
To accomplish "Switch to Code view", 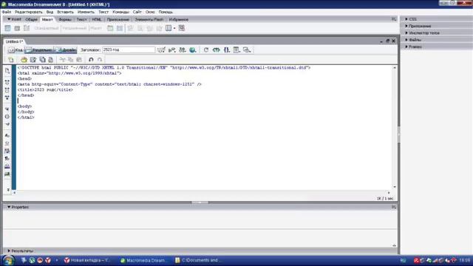I will click(16, 50).
